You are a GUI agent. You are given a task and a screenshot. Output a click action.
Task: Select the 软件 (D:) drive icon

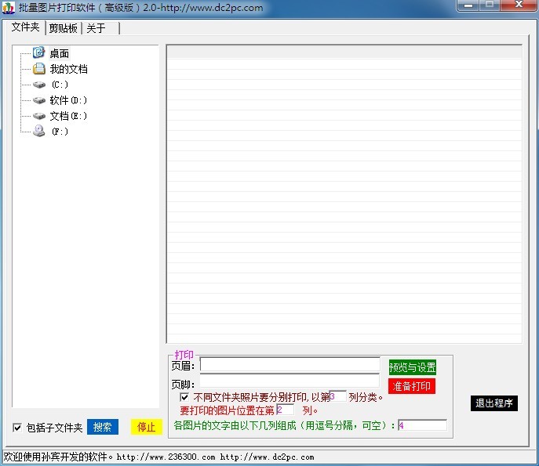click(x=38, y=100)
